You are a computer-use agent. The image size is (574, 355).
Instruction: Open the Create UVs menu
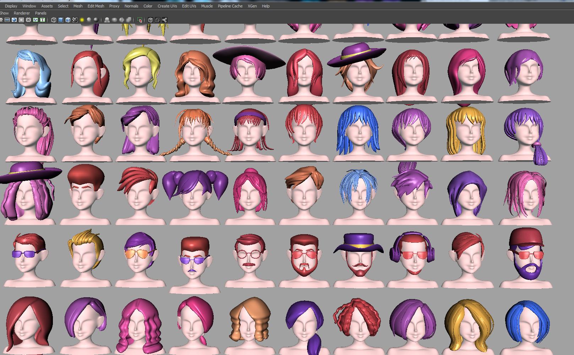tap(167, 6)
